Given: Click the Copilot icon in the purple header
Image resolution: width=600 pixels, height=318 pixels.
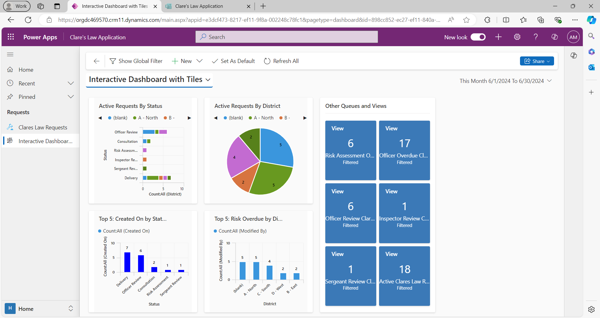Looking at the screenshot, I should [554, 37].
